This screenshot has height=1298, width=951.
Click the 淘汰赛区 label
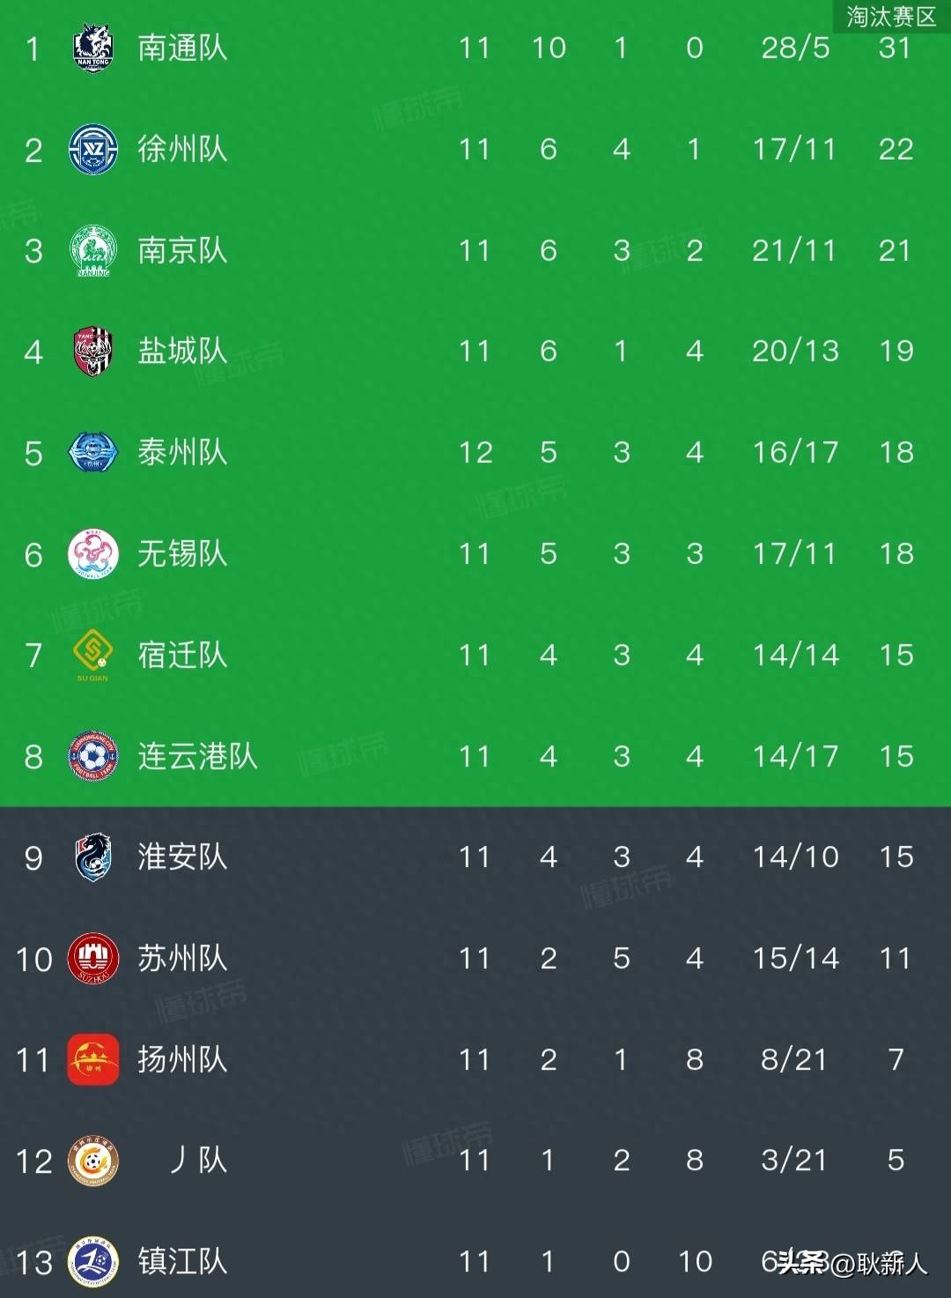[x=890, y=17]
